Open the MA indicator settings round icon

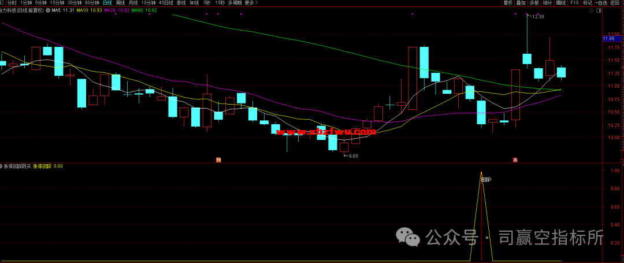click(48, 10)
